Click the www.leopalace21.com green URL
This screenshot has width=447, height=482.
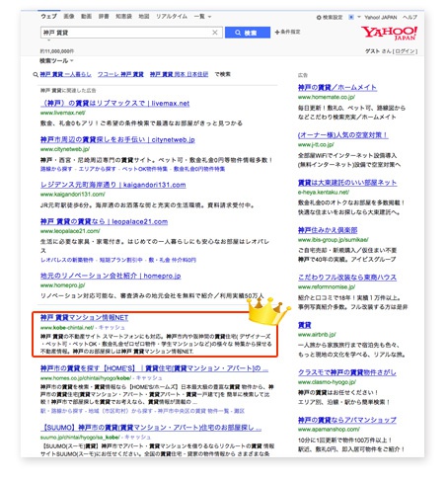coord(70,231)
